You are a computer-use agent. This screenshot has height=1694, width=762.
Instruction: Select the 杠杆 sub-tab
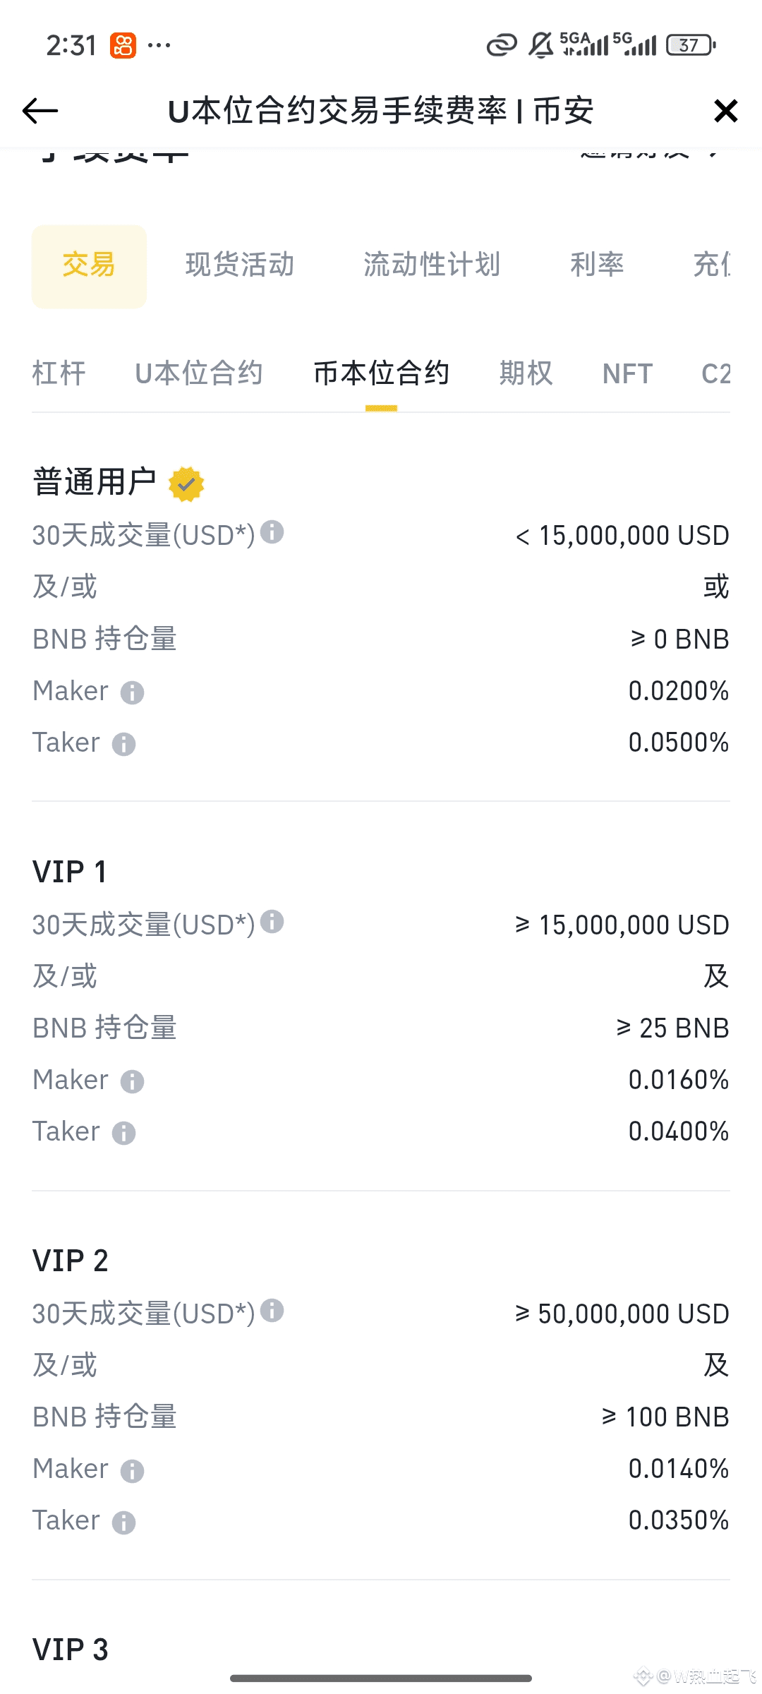59,373
